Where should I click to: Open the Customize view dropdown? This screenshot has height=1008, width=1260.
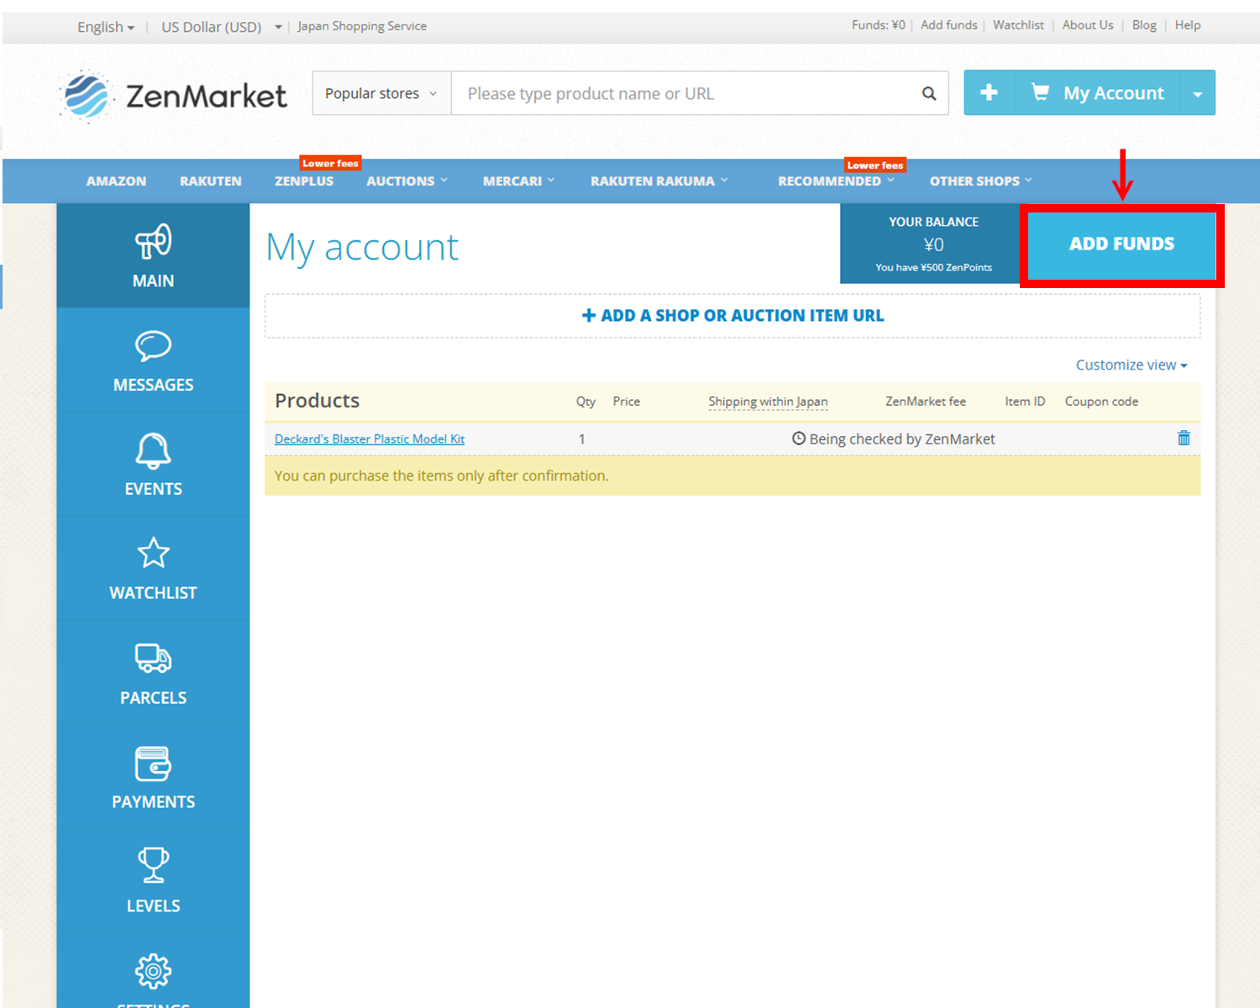pos(1131,365)
